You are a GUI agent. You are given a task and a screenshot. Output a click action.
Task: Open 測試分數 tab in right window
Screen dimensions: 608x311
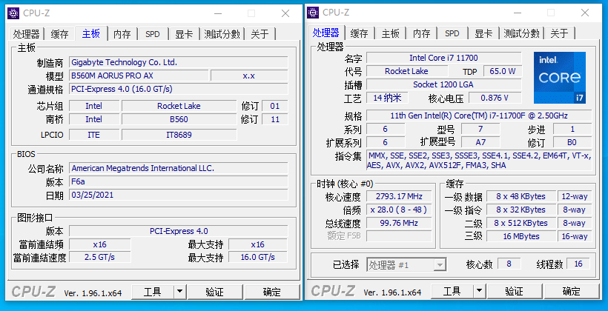click(521, 34)
